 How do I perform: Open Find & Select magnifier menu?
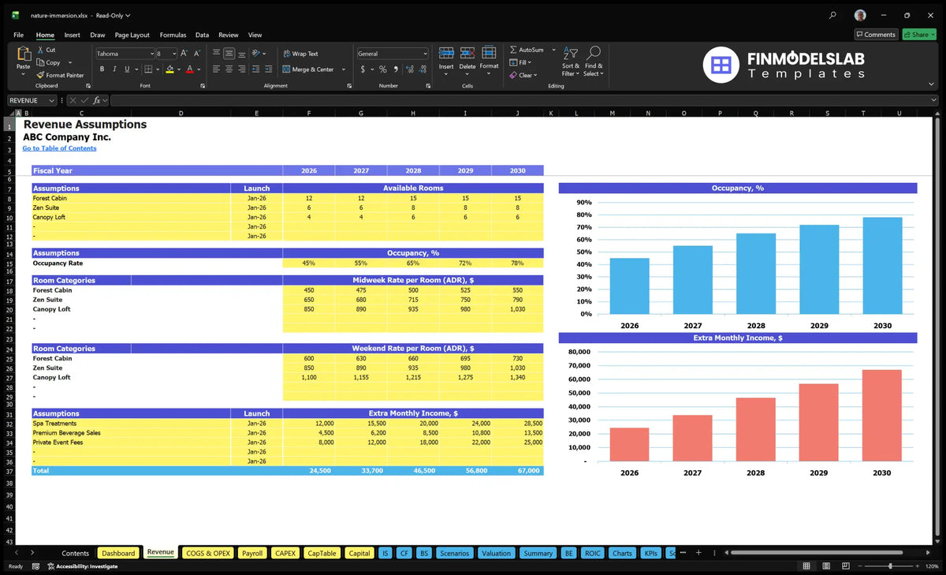point(594,62)
